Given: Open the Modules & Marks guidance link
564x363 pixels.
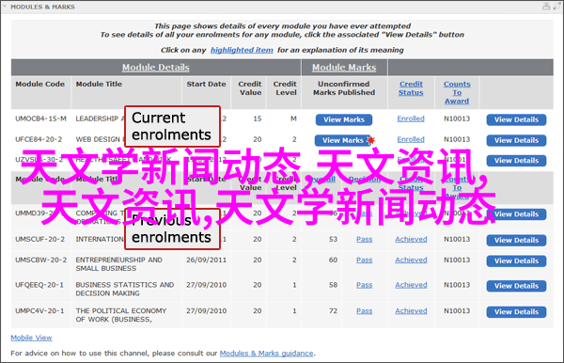Looking at the screenshot, I should (267, 354).
